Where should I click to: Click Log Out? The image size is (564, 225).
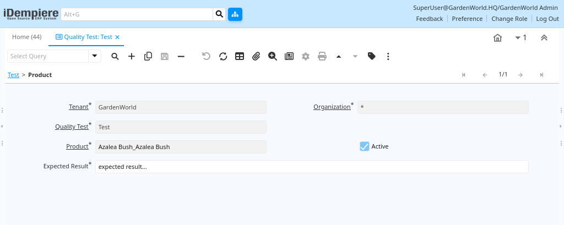tap(547, 19)
